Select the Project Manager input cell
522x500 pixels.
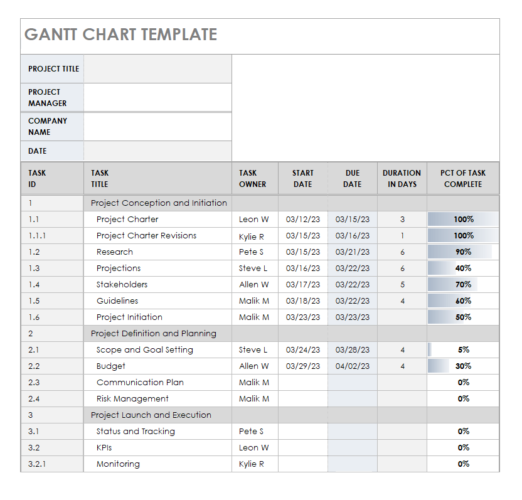tap(157, 97)
